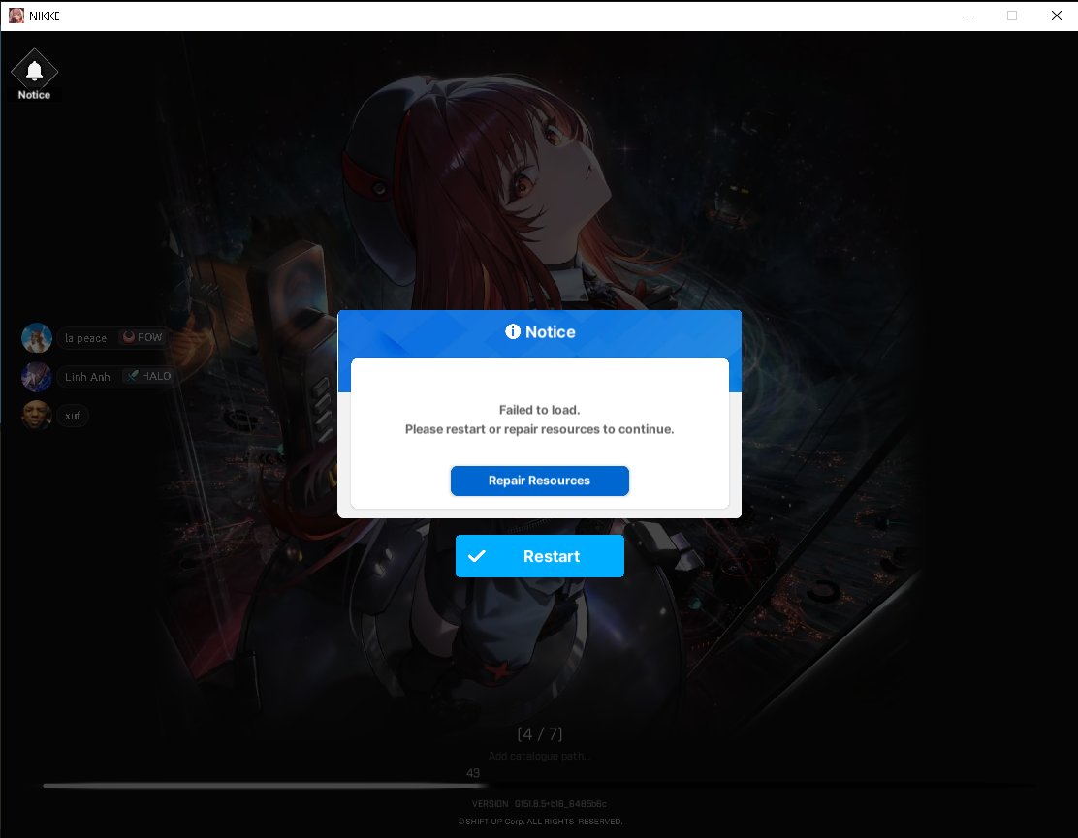1078x838 pixels.
Task: Select the 'Linh Anh' name label
Action: click(x=87, y=377)
